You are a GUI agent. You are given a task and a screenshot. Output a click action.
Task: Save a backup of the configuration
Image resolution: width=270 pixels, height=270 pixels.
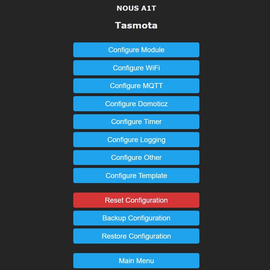[x=136, y=218]
